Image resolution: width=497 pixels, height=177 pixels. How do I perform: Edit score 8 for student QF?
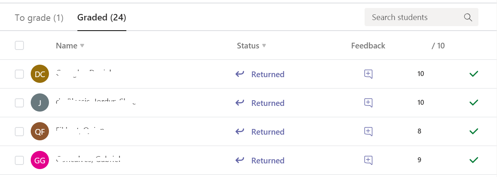[x=419, y=131]
